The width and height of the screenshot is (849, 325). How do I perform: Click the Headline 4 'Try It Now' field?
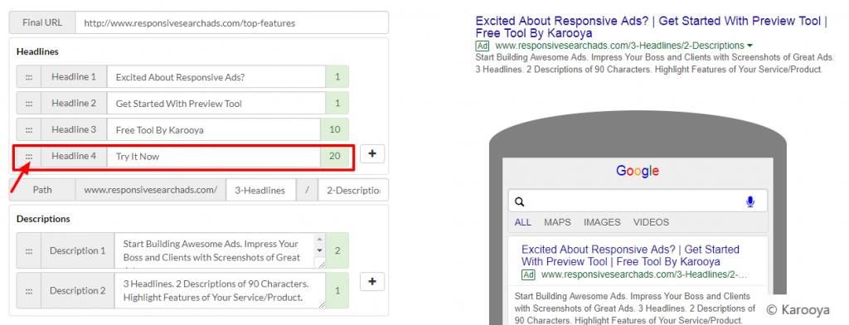[214, 157]
